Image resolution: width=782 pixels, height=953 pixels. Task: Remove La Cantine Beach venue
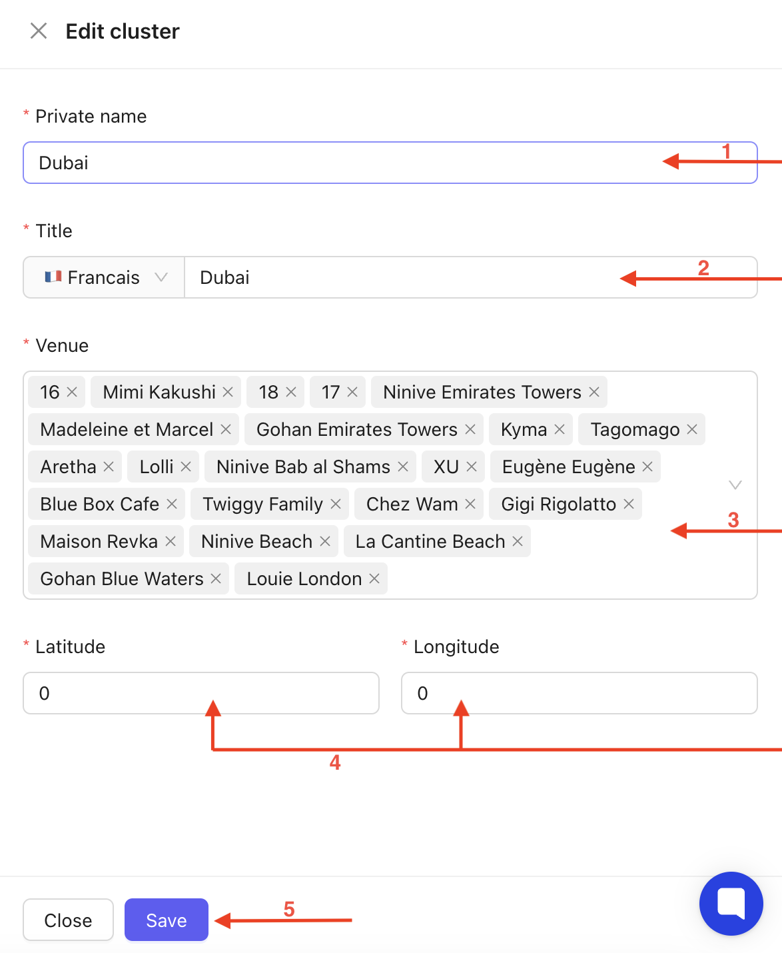[x=518, y=541]
